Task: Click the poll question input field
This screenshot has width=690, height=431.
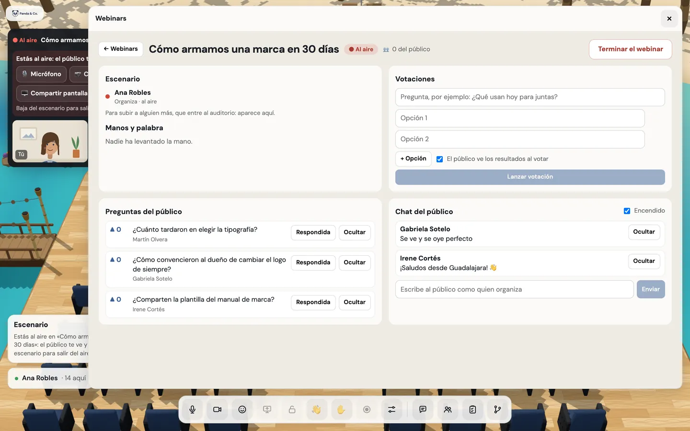Action: [530, 97]
